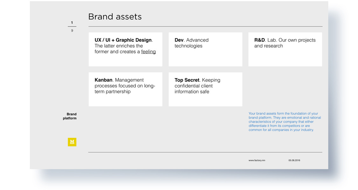Click the UX / UI + Graphic Design card
This screenshot has width=358, height=190.
(125, 49)
